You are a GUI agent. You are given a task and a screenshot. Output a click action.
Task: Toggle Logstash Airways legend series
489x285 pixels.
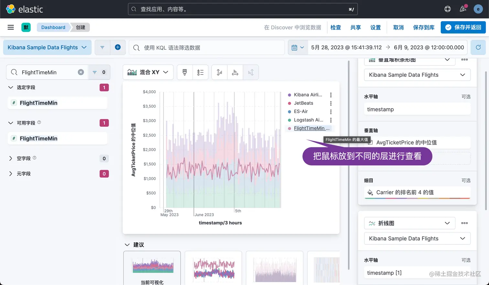(309, 120)
